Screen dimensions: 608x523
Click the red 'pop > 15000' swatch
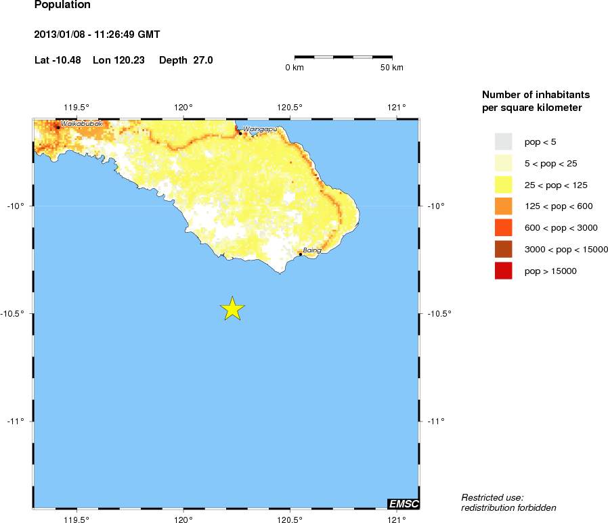pos(503,271)
